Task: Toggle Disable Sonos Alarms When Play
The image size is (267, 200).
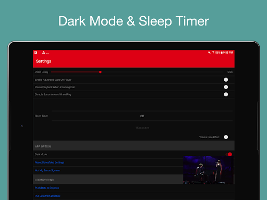Action: point(226,94)
